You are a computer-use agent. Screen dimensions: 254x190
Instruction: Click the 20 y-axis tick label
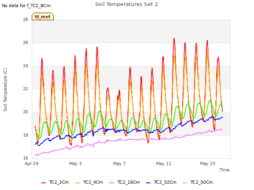click(25, 112)
